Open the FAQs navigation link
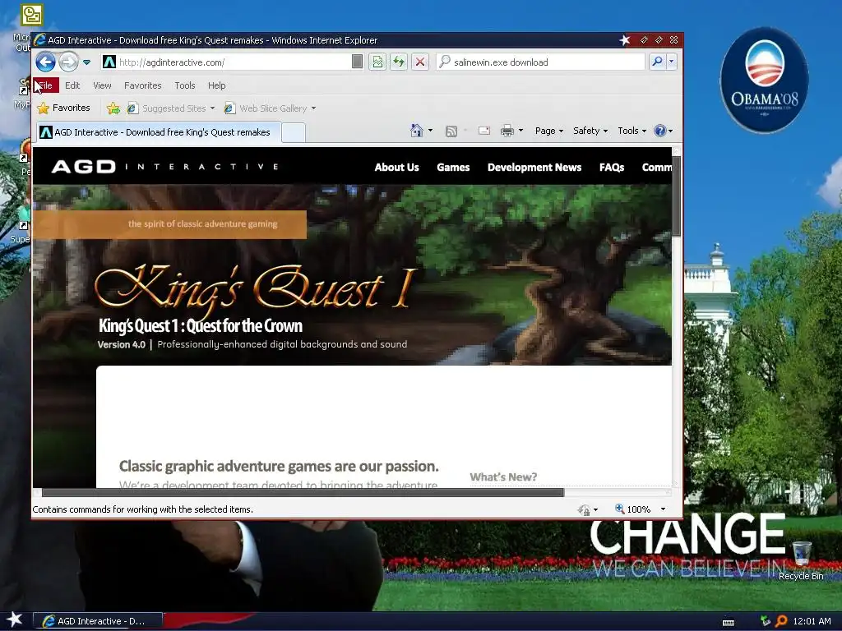This screenshot has width=842, height=631. pos(612,168)
